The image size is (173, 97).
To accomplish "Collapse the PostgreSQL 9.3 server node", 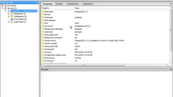I will [x=5, y=11].
